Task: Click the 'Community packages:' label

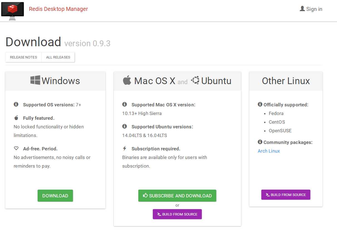Action: point(288,142)
